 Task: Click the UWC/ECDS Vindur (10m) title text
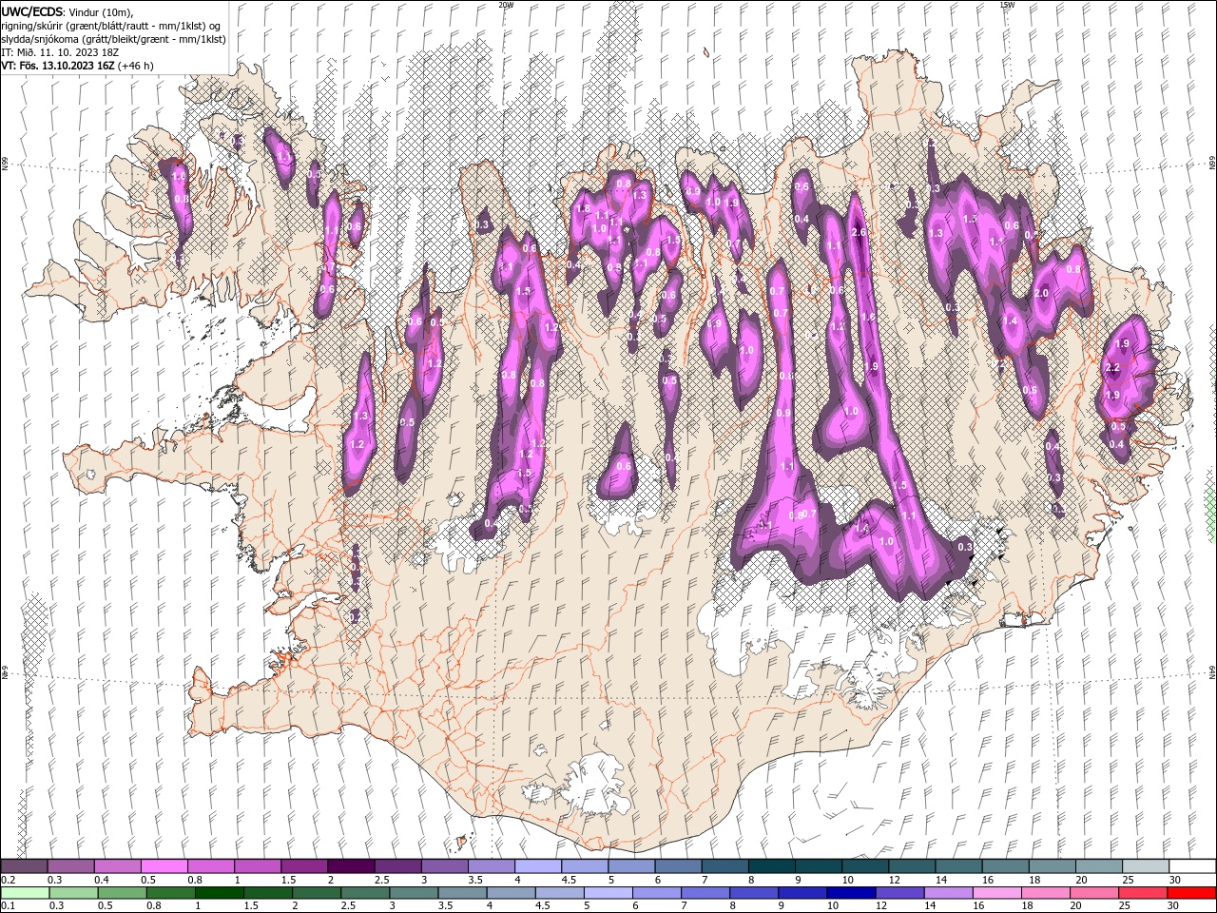[x=67, y=11]
